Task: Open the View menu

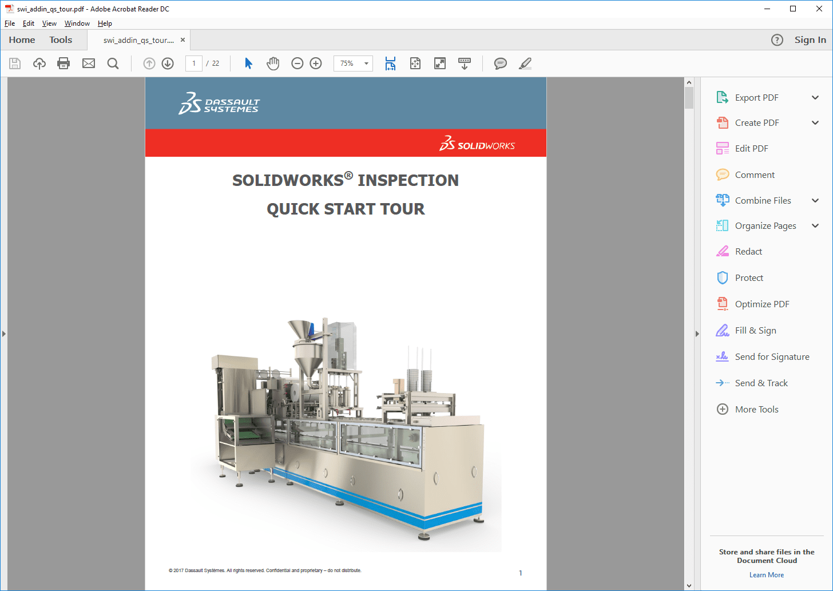Action: (49, 23)
